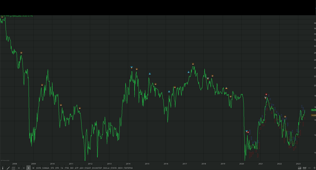Click the red marker in early 2021
316x170 pixels.
point(266,94)
